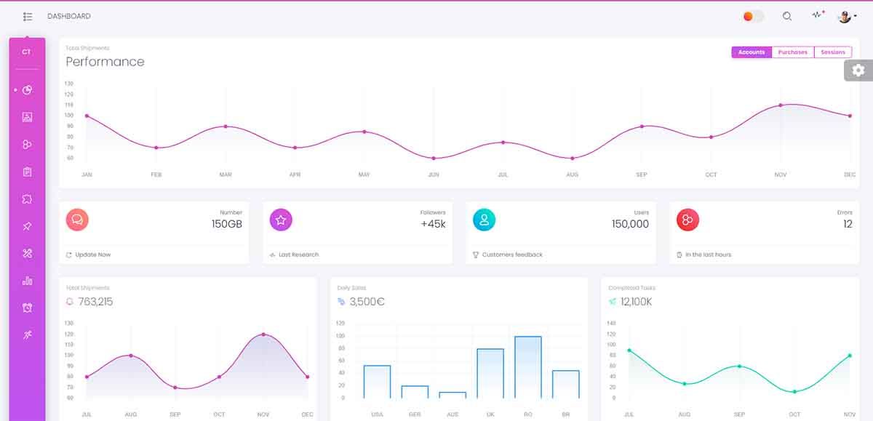The height and width of the screenshot is (421, 873).
Task: Click the Last Research link
Action: tap(299, 255)
